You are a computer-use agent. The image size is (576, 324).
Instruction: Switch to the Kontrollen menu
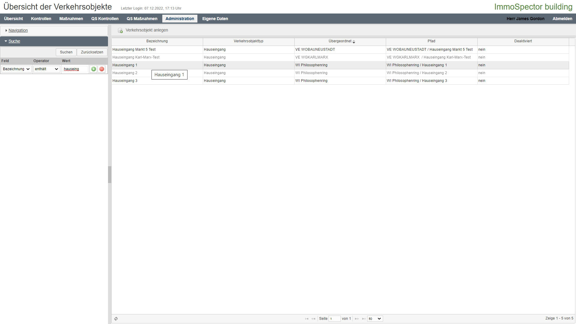point(41,19)
